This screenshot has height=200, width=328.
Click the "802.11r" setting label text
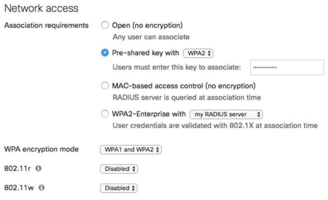(x=18, y=169)
